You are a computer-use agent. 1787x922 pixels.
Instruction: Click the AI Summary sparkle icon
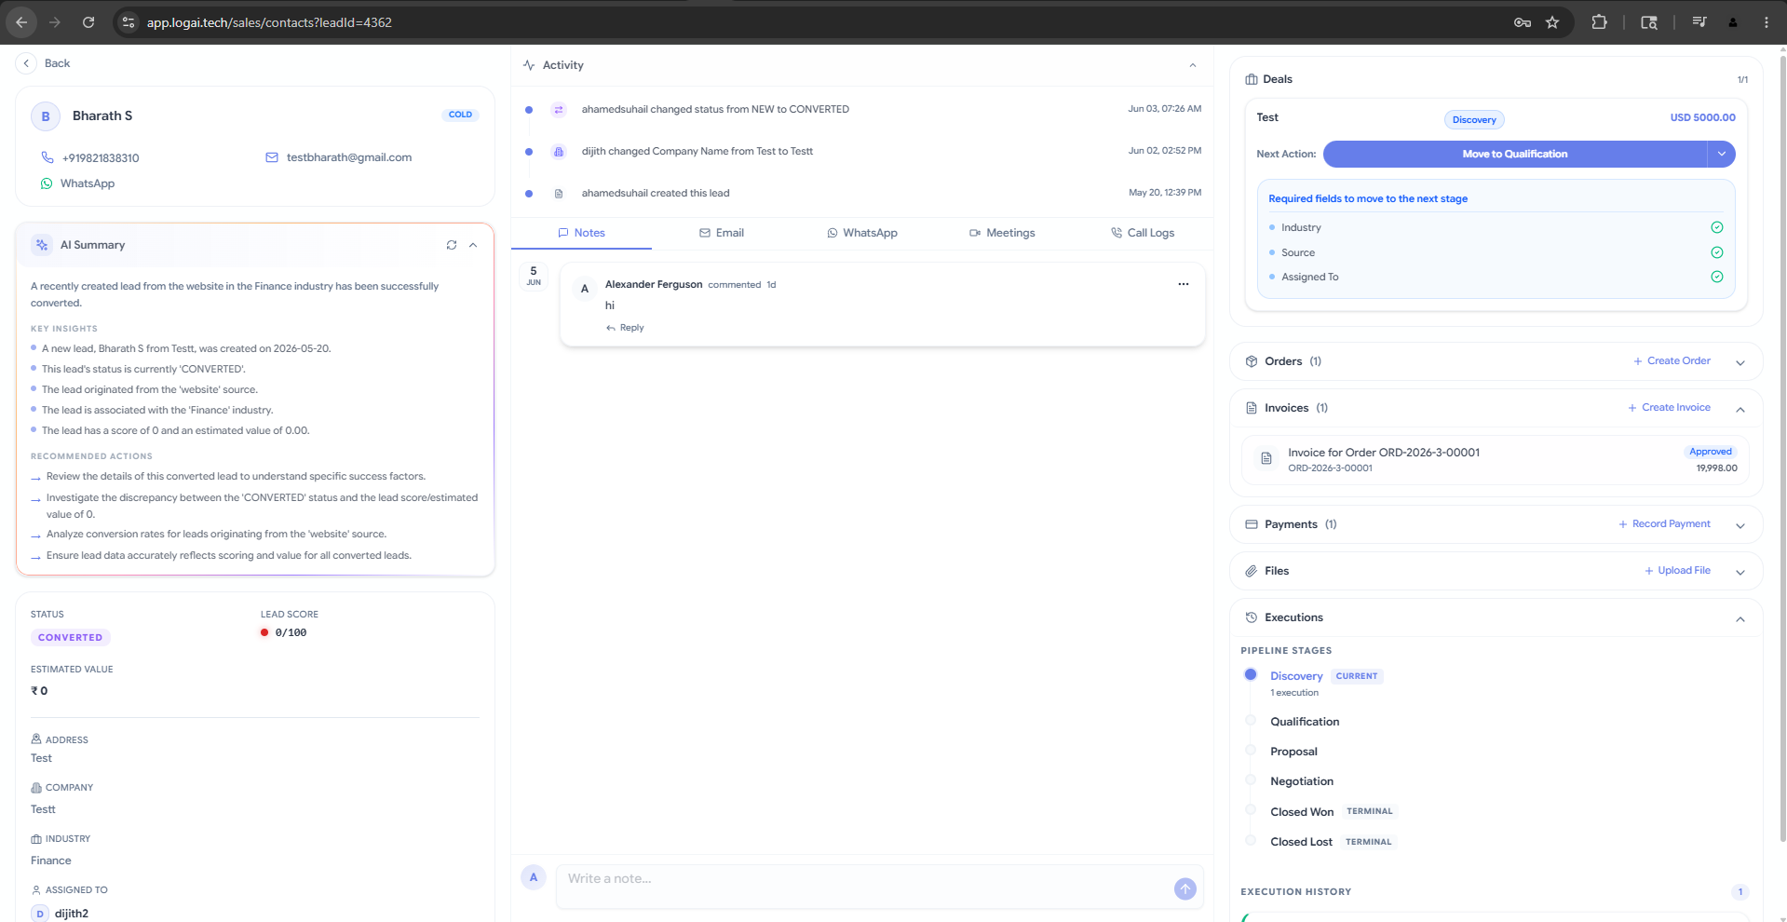(x=42, y=245)
